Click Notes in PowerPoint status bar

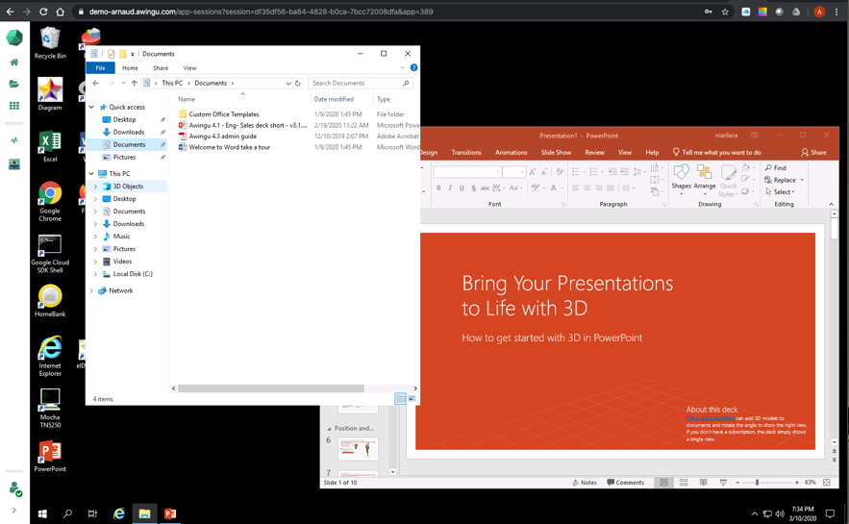click(585, 483)
